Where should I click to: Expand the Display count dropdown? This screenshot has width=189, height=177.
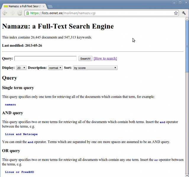coord(21,68)
